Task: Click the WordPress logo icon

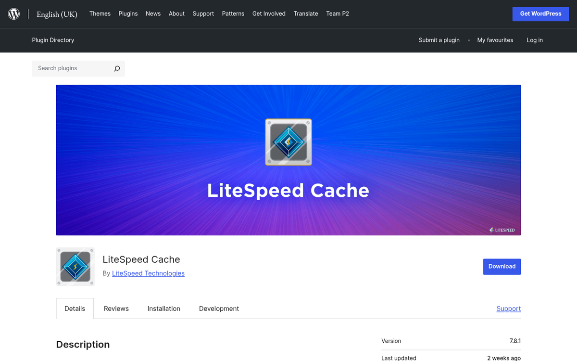Action: [13, 13]
